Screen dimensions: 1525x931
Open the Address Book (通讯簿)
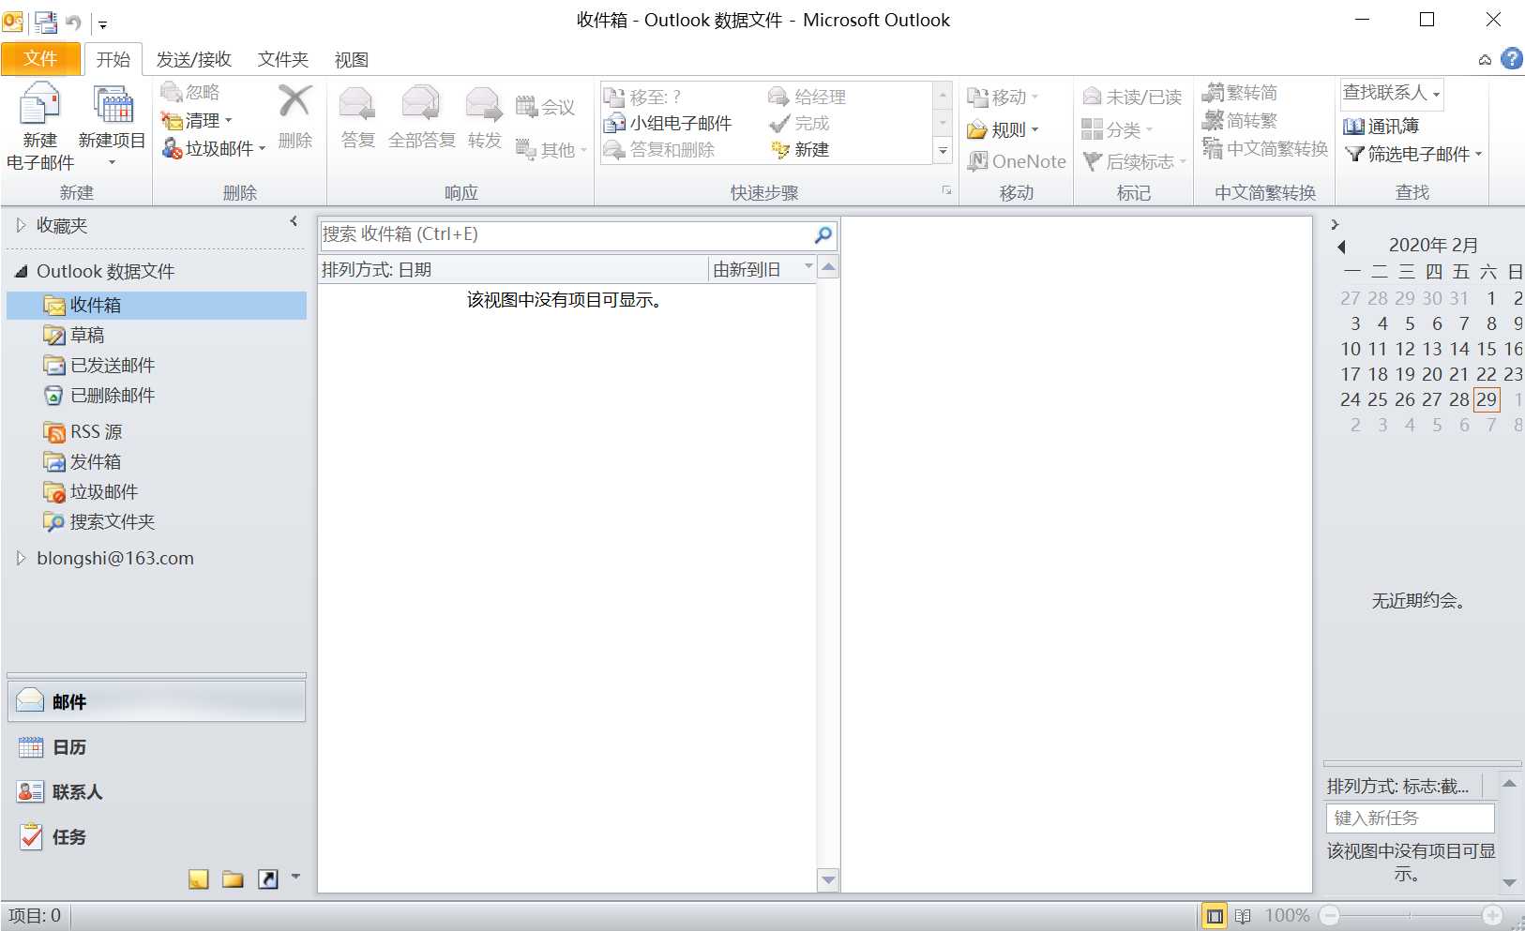pyautogui.click(x=1381, y=127)
